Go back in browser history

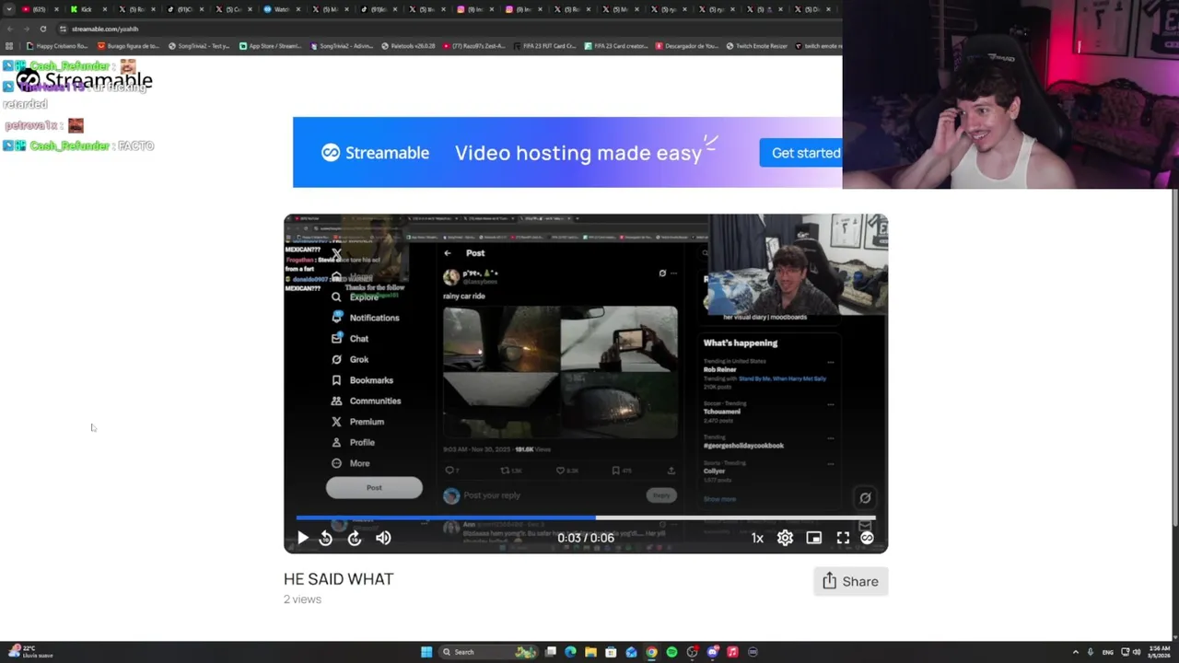(9, 29)
